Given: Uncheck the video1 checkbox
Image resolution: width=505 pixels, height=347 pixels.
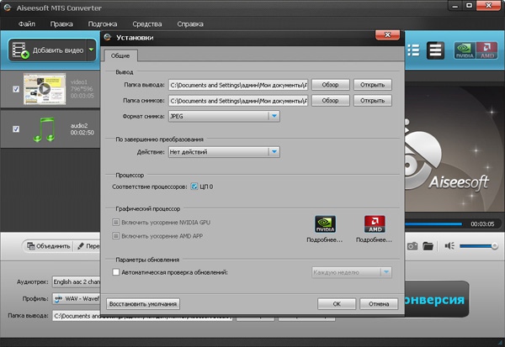Looking at the screenshot, I should pos(16,89).
